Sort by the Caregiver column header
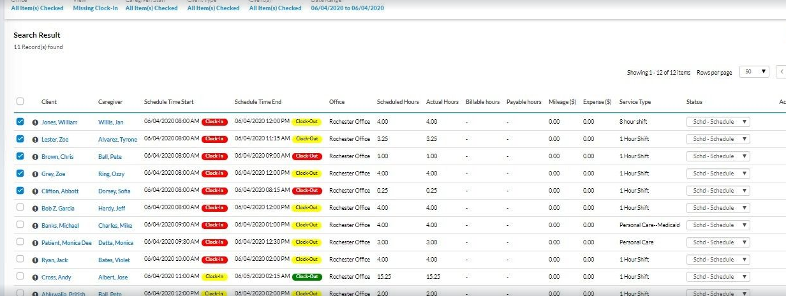 [110, 102]
